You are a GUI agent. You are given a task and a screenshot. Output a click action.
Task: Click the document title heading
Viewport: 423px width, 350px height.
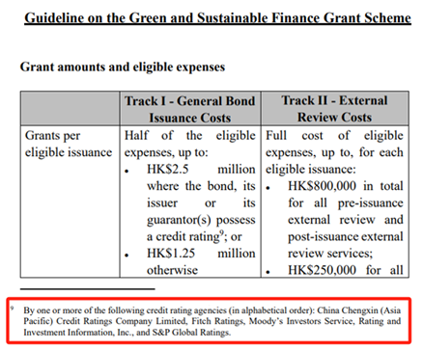point(217,18)
